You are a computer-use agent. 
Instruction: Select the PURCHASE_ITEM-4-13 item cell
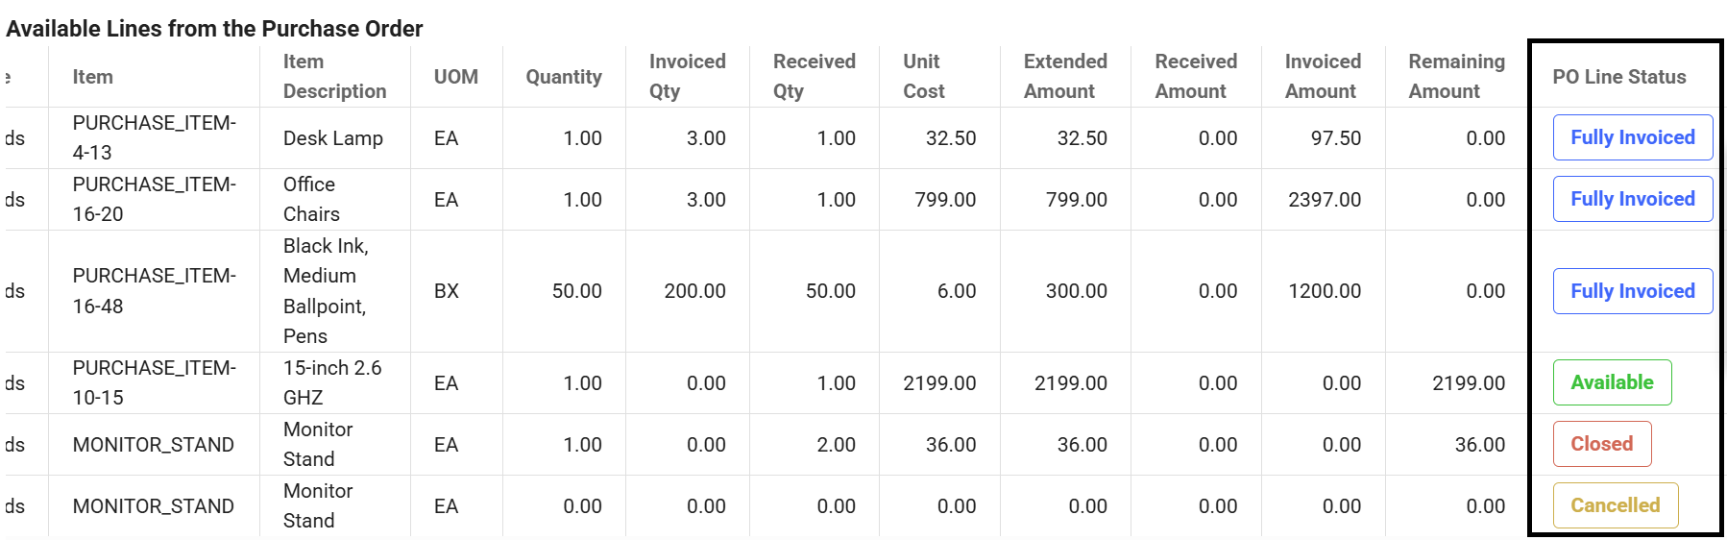coord(154,137)
